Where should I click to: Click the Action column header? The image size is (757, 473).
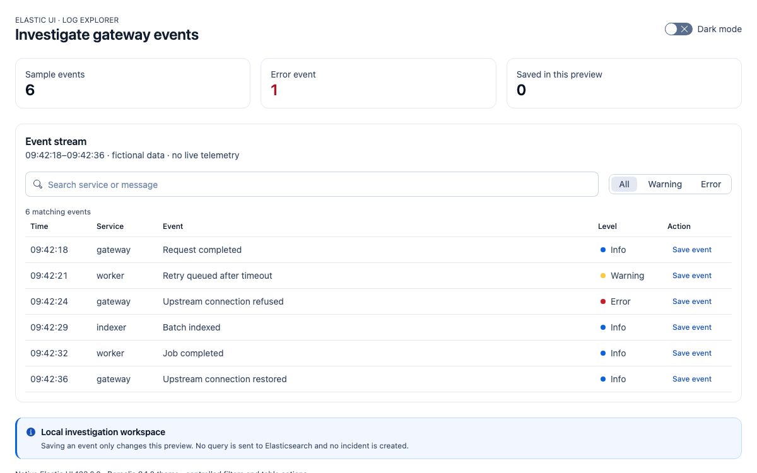(x=679, y=226)
